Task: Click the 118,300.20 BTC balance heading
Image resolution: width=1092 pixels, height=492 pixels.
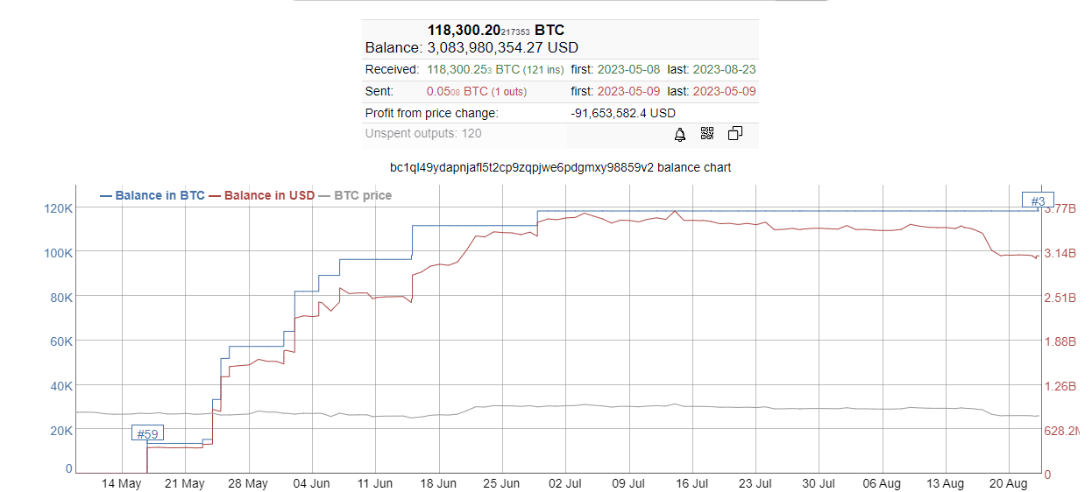Action: coord(495,31)
